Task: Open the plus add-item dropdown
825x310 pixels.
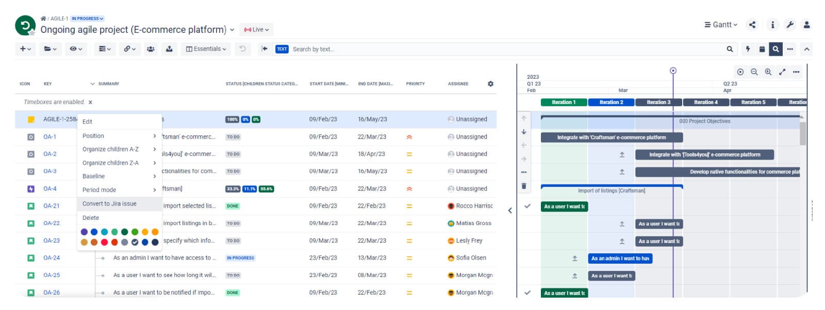Action: point(25,49)
